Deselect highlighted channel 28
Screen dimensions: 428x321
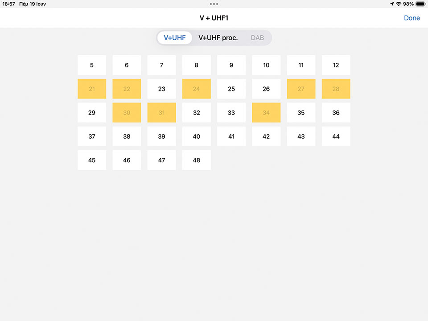(x=336, y=89)
